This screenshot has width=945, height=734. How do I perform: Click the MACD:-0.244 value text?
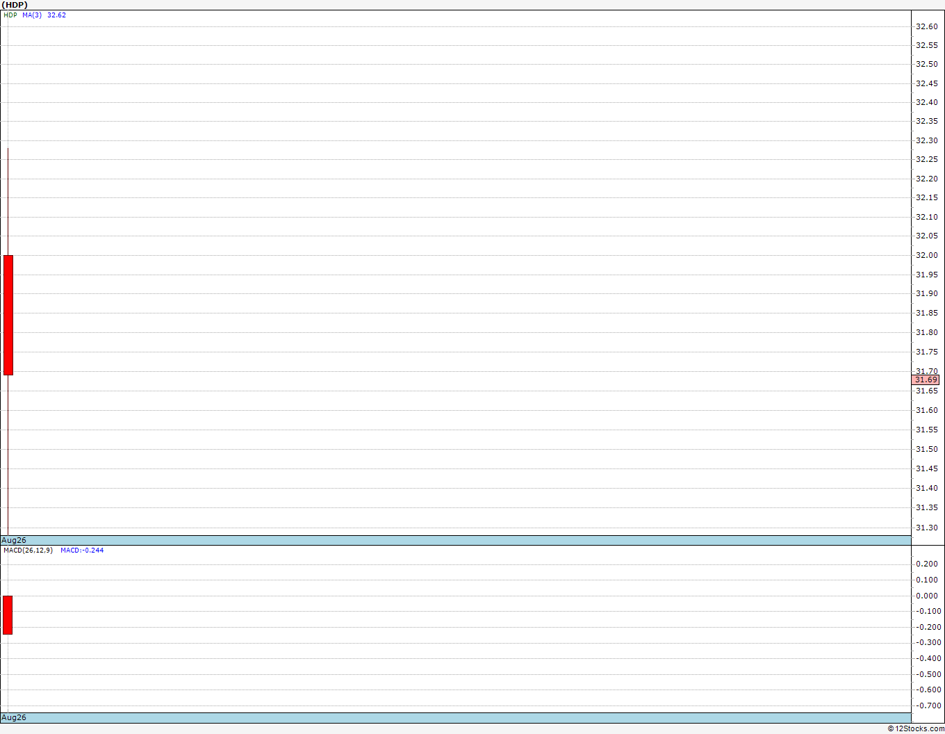click(82, 550)
